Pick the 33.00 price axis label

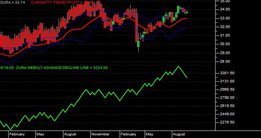tap(225, 18)
